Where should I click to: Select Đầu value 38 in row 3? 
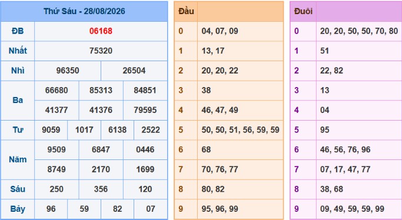[206, 90]
